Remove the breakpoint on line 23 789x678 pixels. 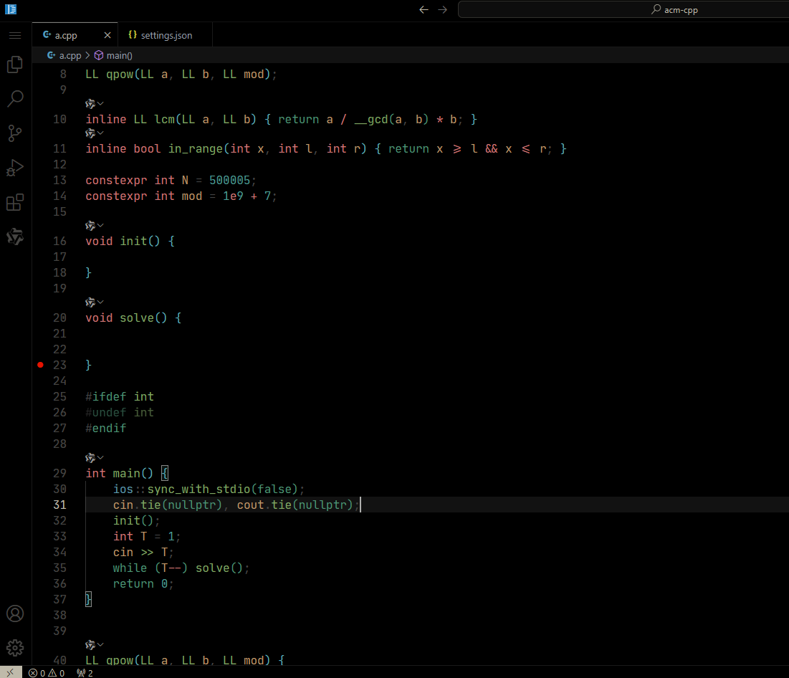tap(41, 365)
